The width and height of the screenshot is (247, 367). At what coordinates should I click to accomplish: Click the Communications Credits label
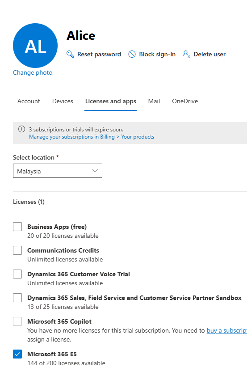(63, 250)
